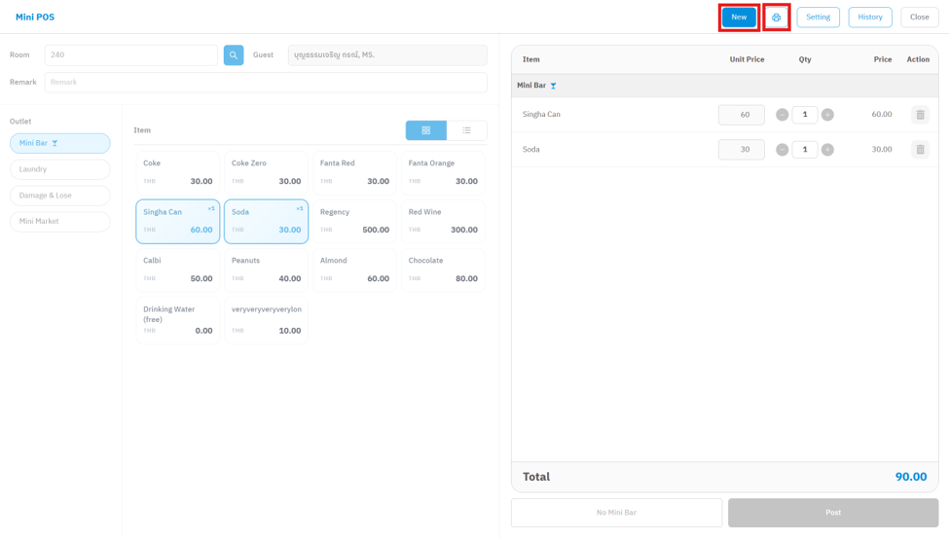949x538 pixels.
Task: Add the veryveryveryverylon item card
Action: [267, 320]
